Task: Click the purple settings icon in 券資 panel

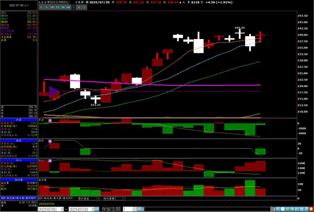Action: (50, 120)
